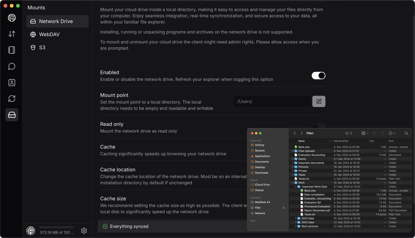Select S3 in the Mounts list

pyautogui.click(x=57, y=47)
